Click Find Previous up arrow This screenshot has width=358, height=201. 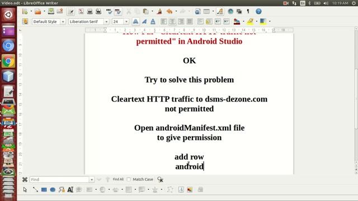click(x=107, y=180)
